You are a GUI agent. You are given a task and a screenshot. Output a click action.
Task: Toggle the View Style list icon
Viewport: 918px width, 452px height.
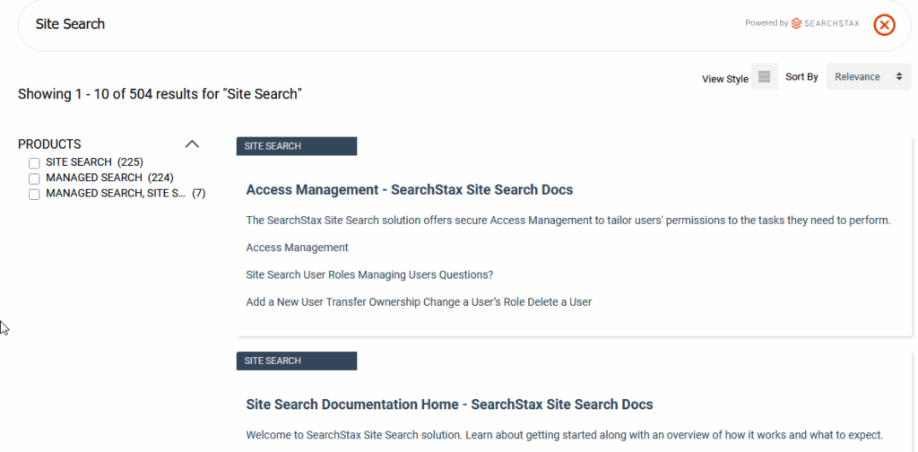(x=764, y=77)
